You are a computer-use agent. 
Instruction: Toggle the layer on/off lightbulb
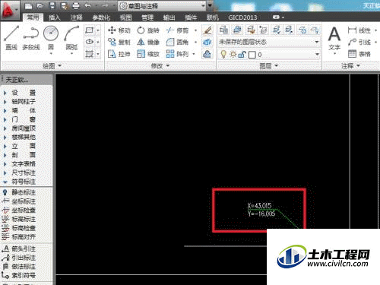coord(223,54)
